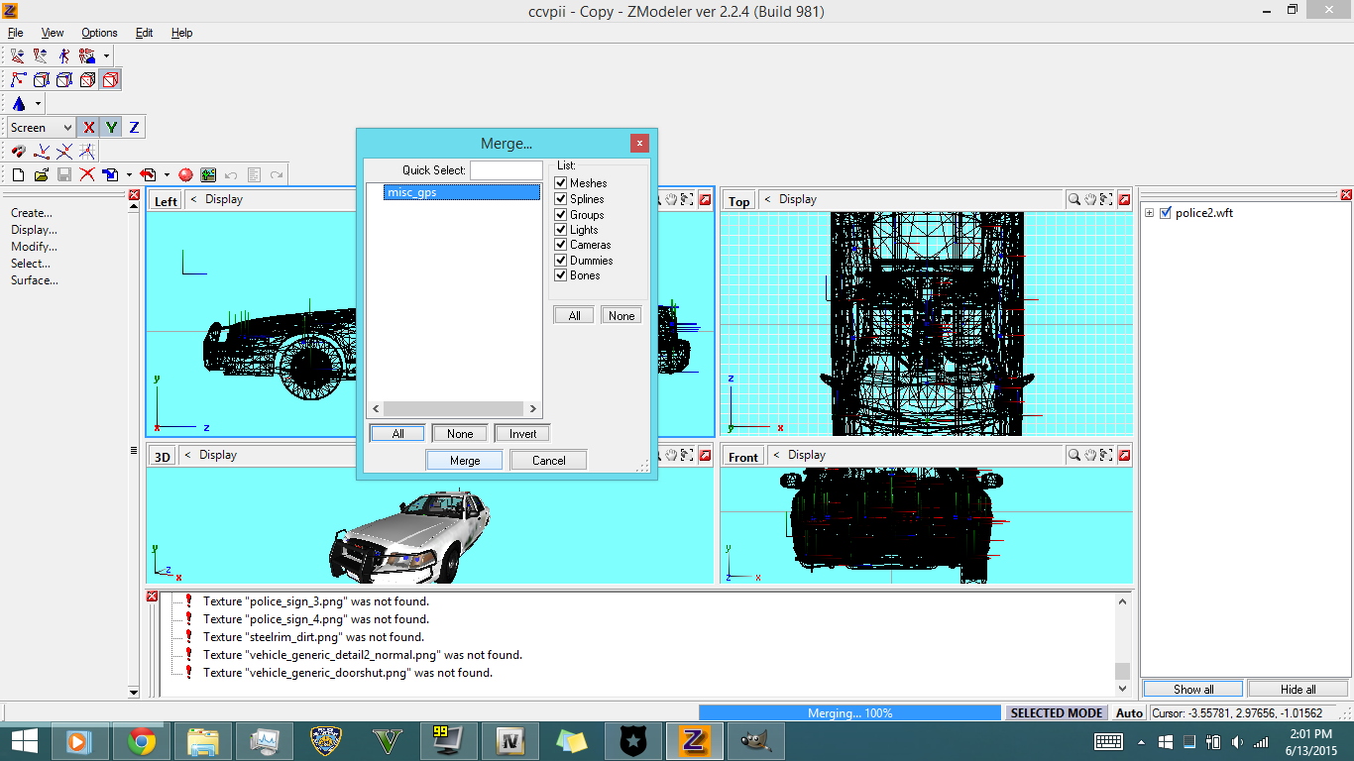The height and width of the screenshot is (761, 1354).
Task: Expand the police2.wft tree node
Action: coord(1149,213)
